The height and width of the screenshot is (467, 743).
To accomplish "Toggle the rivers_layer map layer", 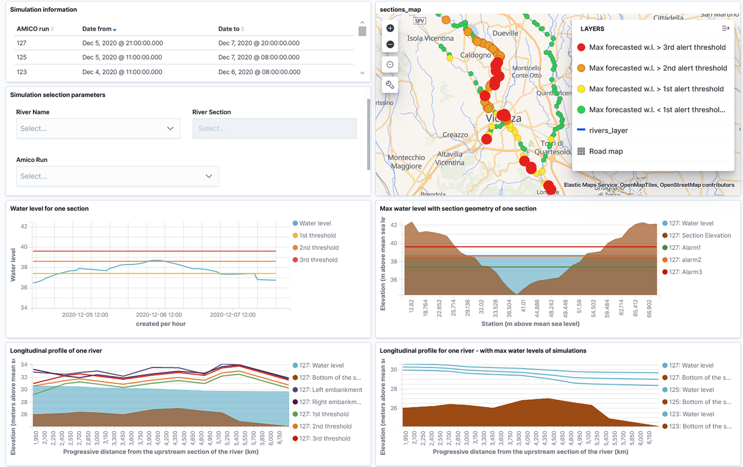I will [x=608, y=130].
